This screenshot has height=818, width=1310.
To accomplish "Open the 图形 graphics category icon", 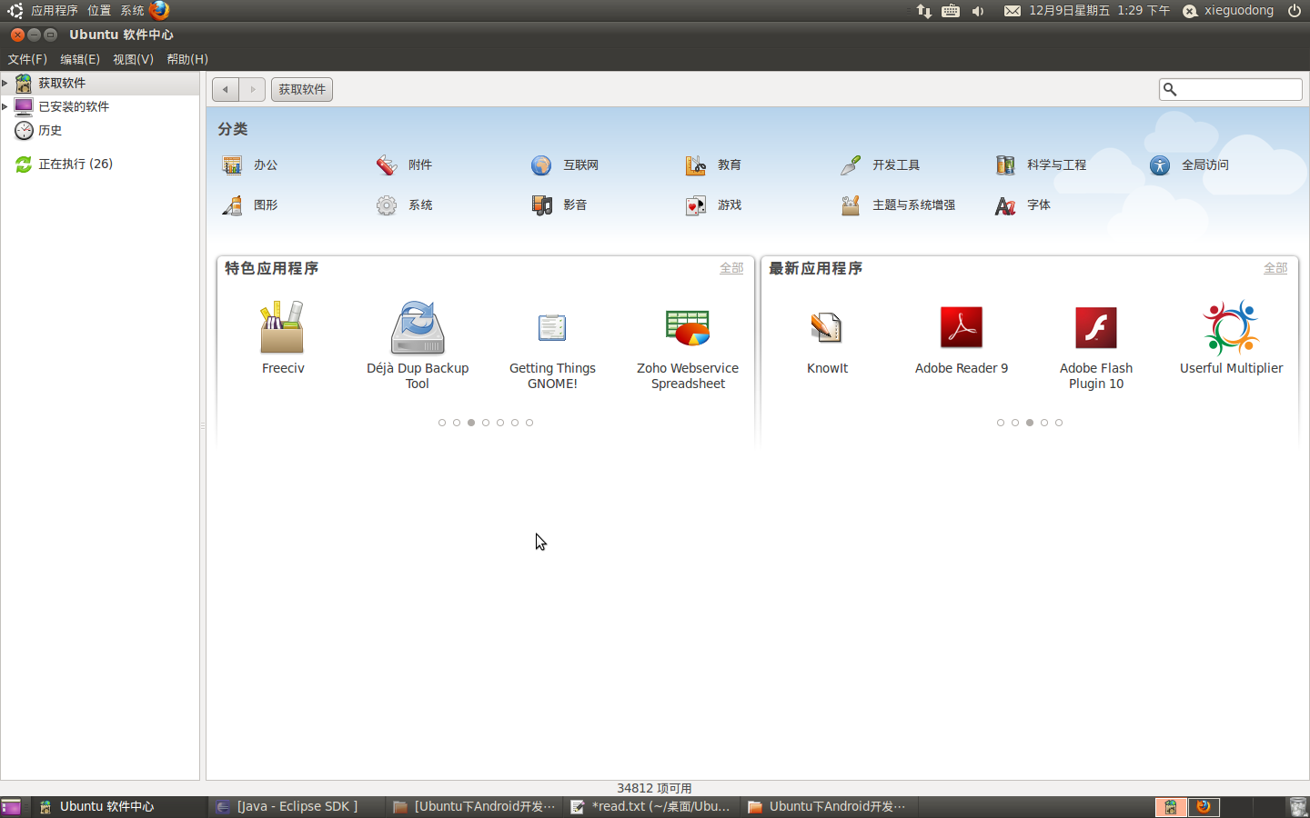I will point(232,205).
